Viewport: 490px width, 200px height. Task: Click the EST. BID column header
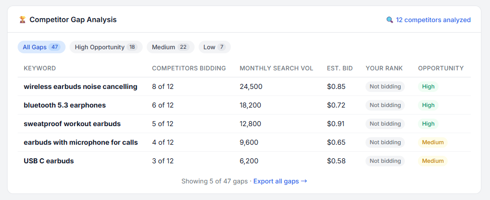[x=340, y=68]
